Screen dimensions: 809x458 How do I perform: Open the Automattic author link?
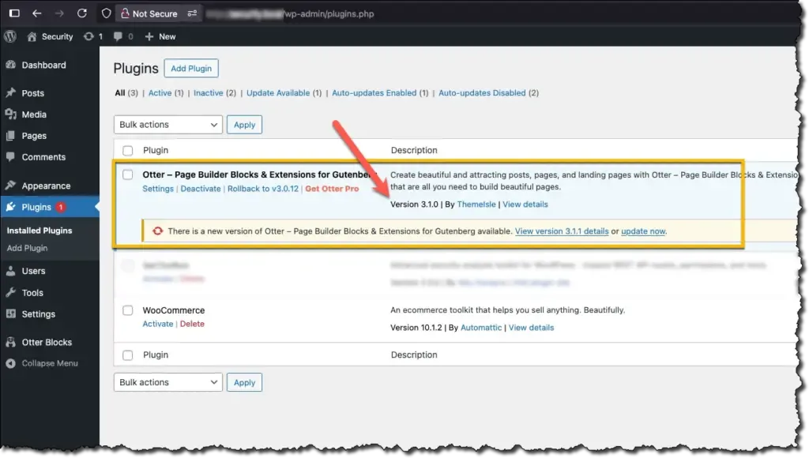coord(481,328)
